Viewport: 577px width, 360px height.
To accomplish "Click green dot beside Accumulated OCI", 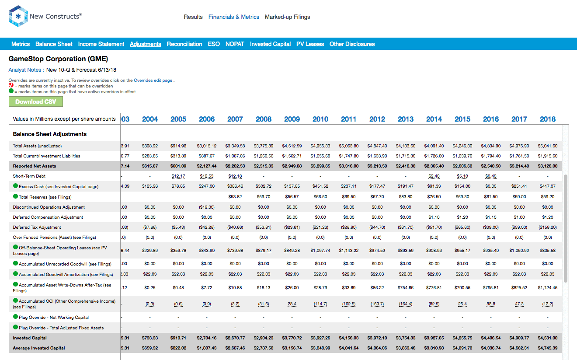I will tap(16, 301).
